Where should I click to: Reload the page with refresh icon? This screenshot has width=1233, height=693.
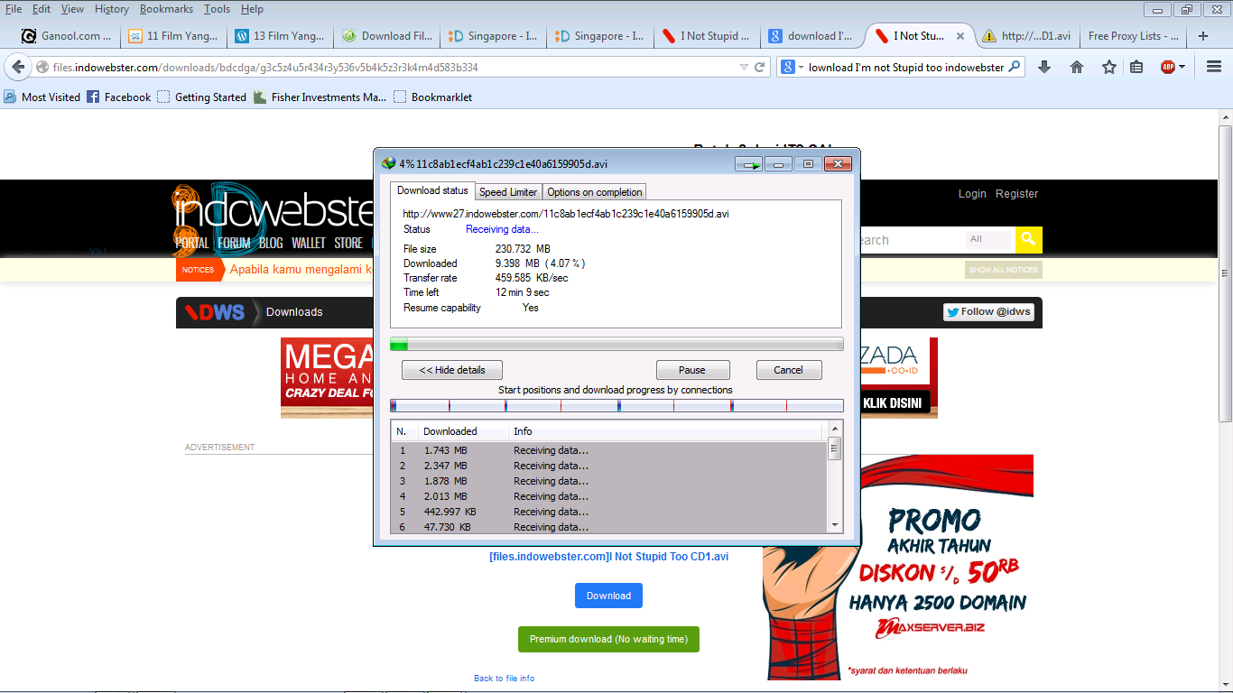(x=760, y=67)
